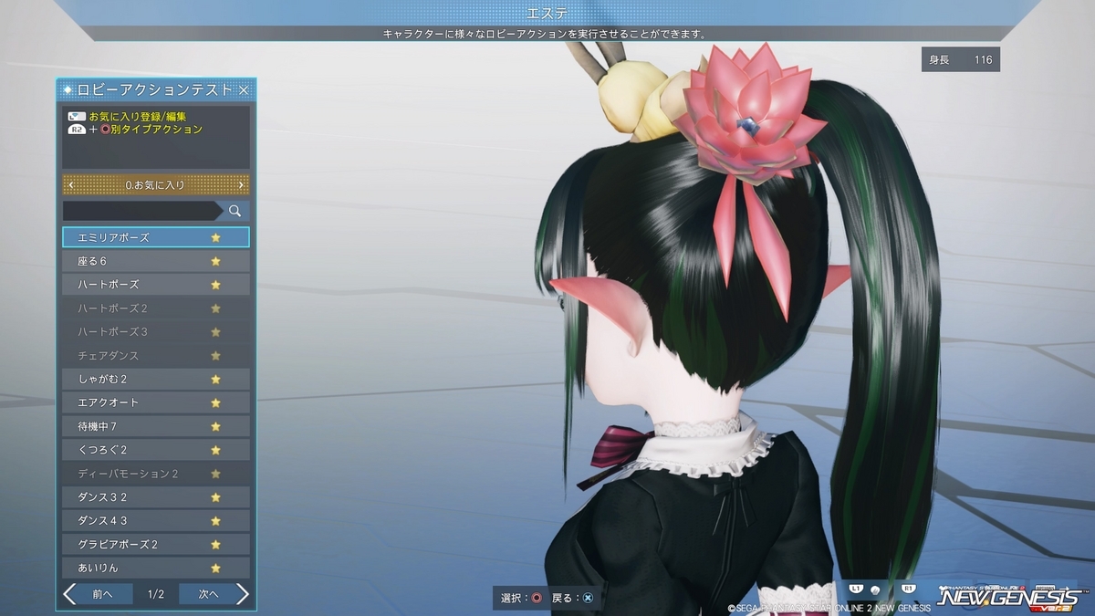
Task: Go to previous category left of 0.お気に入り
Action: point(71,185)
